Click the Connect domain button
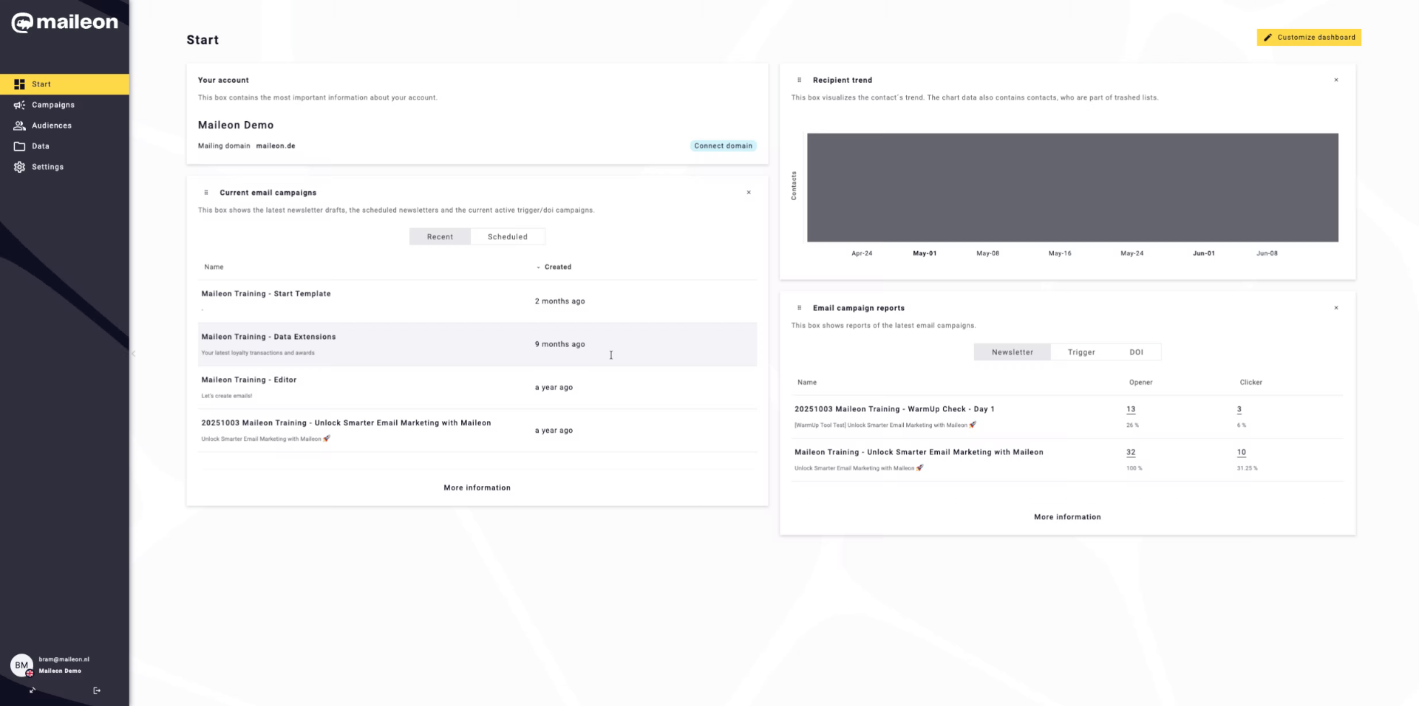Screen dimensions: 1419x706 point(723,145)
